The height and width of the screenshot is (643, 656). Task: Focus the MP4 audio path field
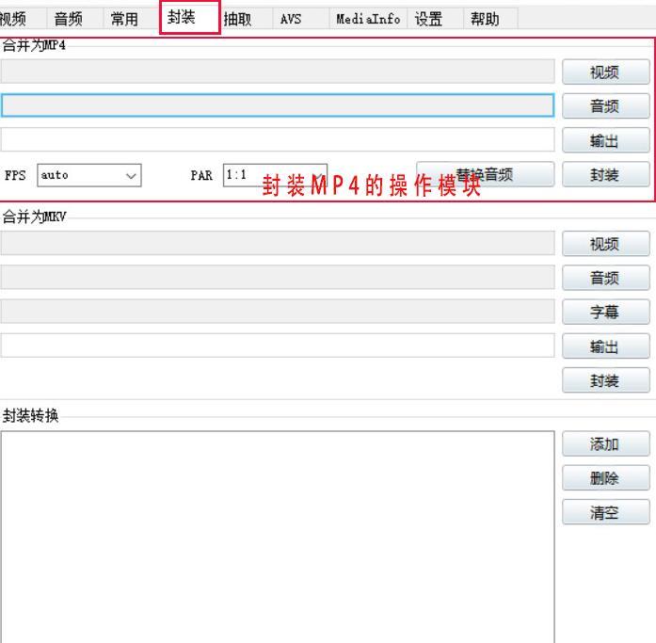(278, 105)
